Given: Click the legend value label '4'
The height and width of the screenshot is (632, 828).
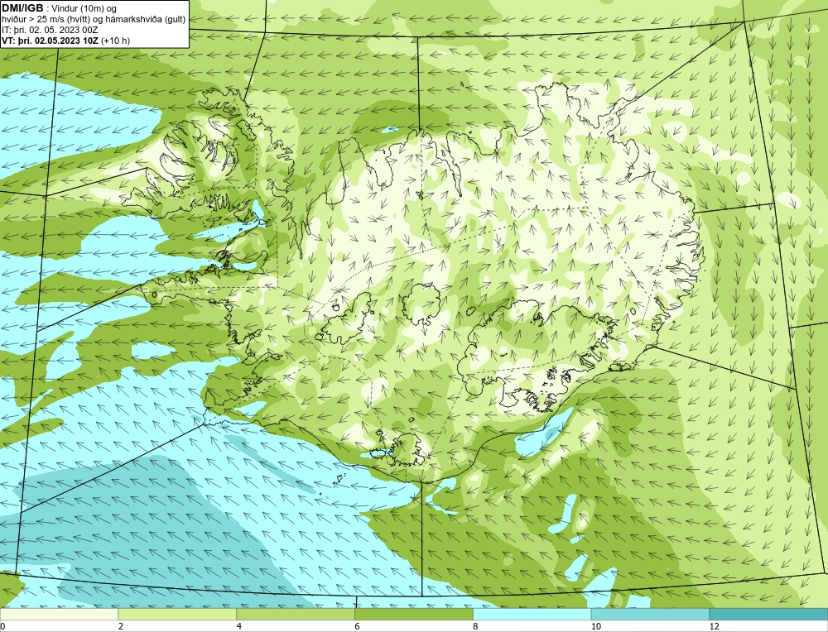Looking at the screenshot, I should coord(239,626).
